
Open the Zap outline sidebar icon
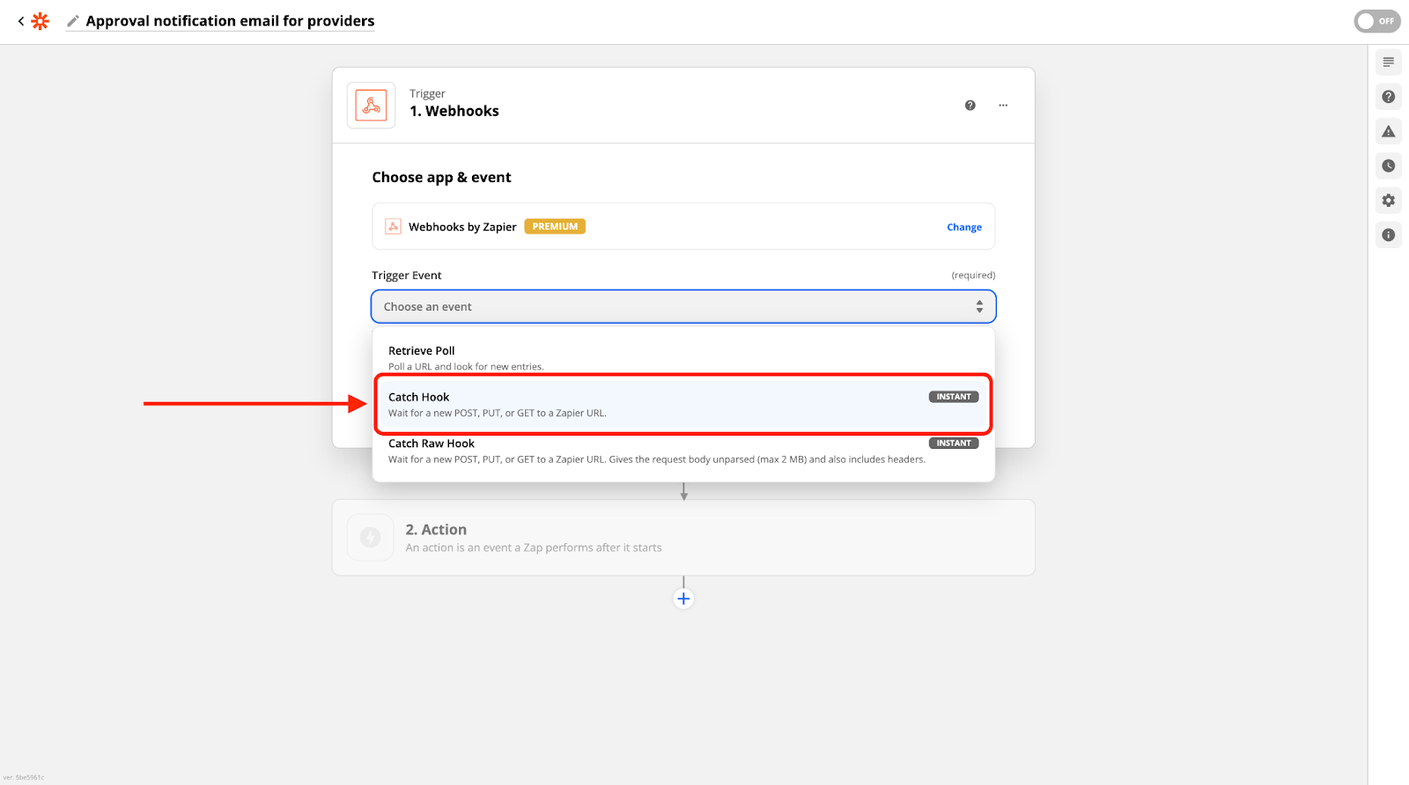1389,62
